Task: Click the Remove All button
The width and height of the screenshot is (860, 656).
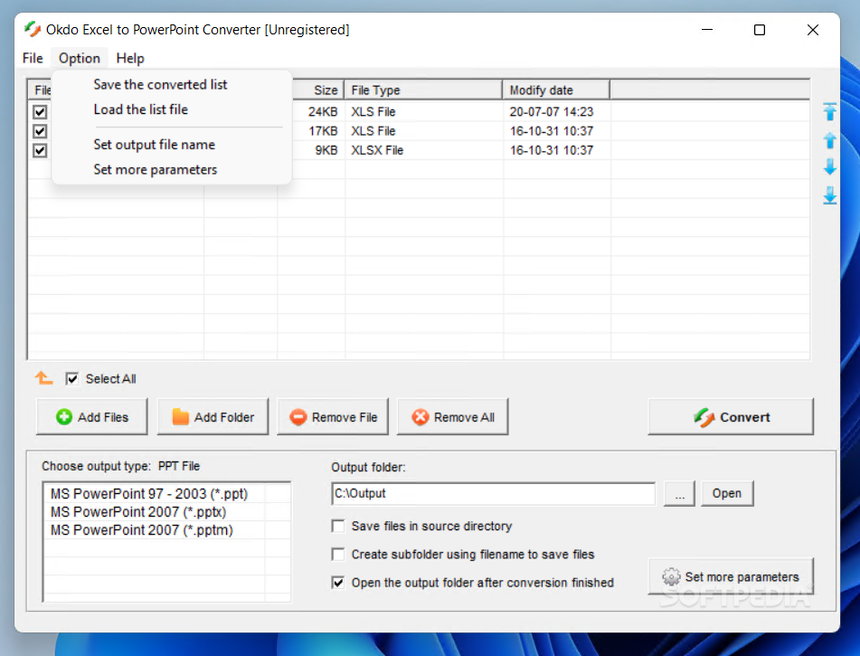Action: click(453, 417)
